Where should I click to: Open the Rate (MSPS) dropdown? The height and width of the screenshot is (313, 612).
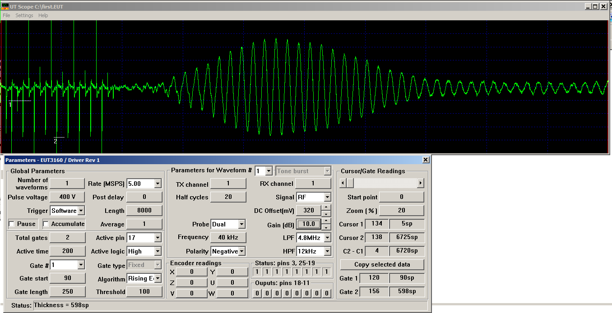(x=158, y=184)
